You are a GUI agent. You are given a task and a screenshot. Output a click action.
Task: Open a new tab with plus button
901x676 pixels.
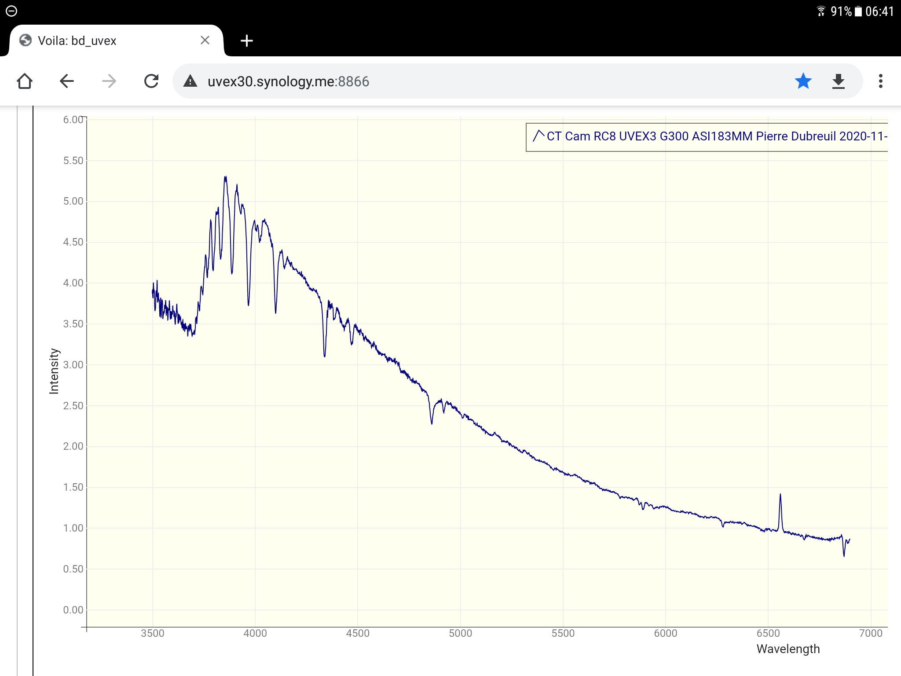pos(247,41)
